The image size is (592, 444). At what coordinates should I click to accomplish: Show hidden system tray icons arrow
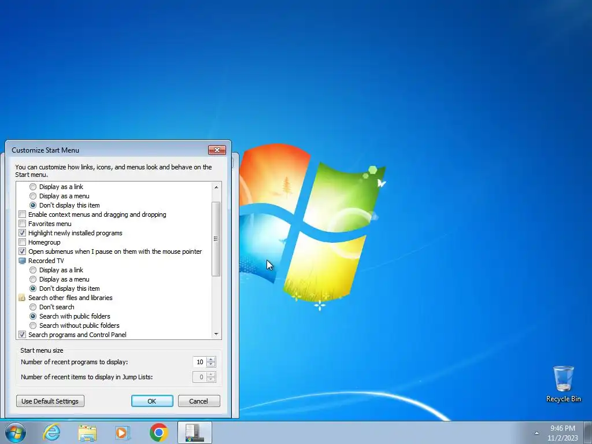536,433
